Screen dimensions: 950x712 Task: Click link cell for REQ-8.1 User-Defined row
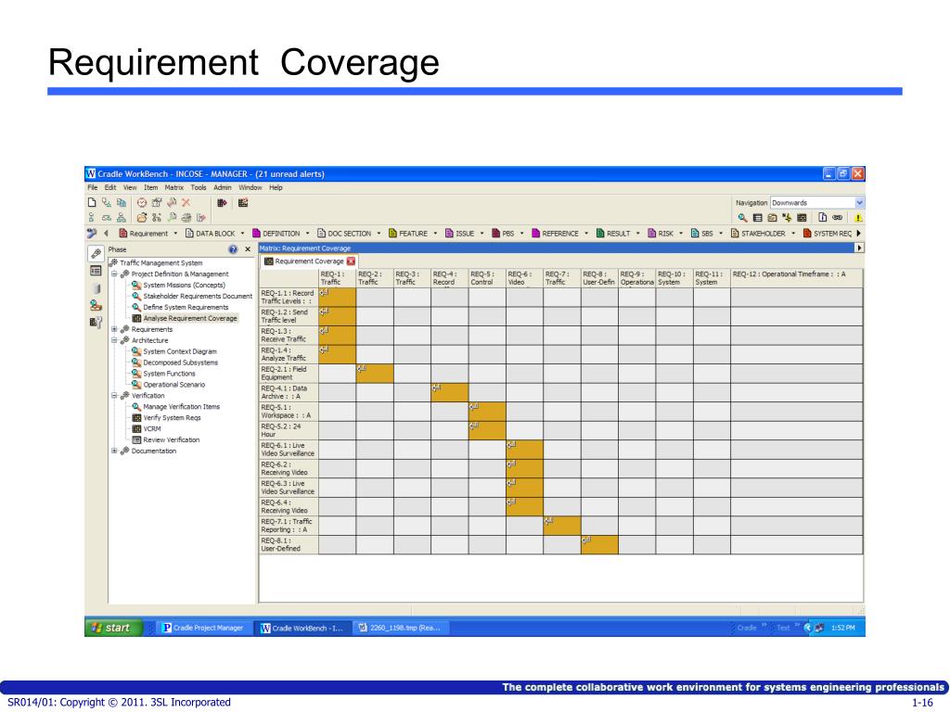click(x=600, y=545)
